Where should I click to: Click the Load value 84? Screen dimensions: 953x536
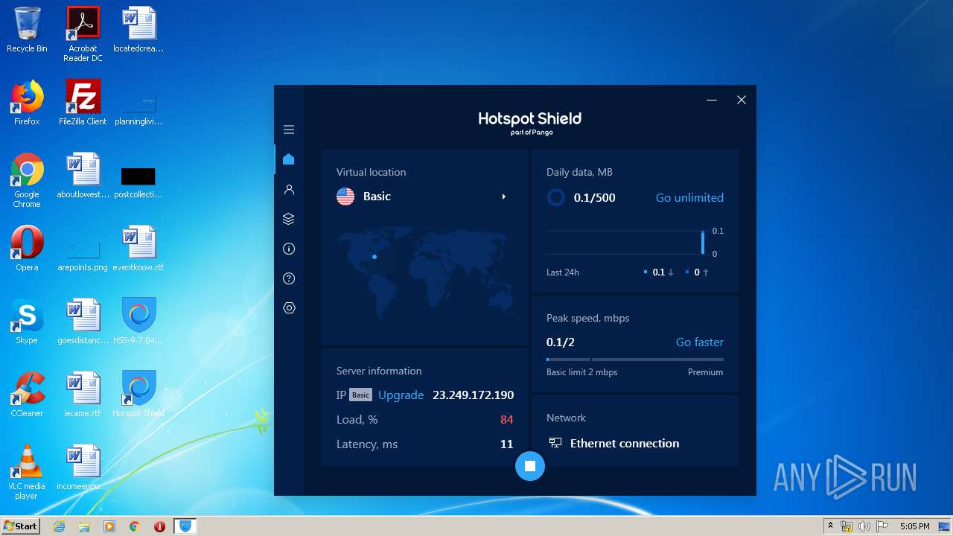[x=507, y=420]
